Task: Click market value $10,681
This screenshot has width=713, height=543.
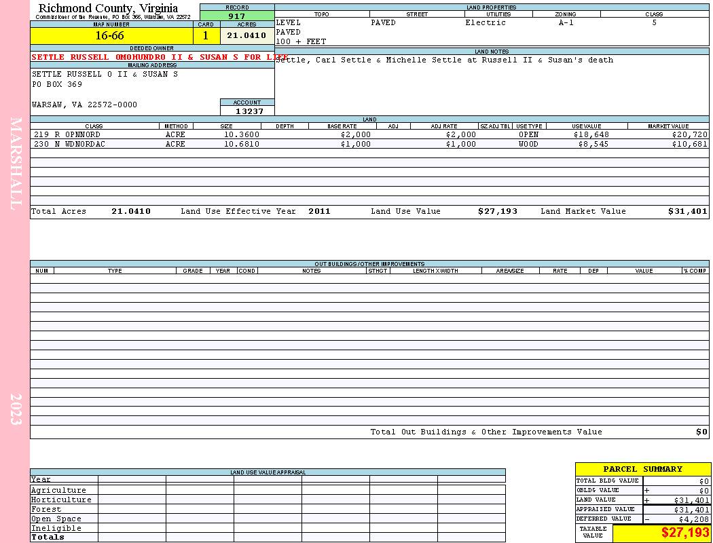Action: coord(690,144)
